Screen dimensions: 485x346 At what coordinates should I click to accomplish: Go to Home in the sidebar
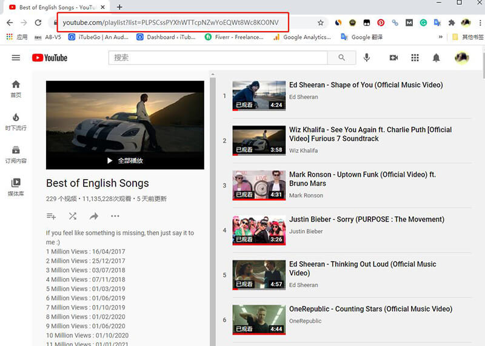click(16, 89)
